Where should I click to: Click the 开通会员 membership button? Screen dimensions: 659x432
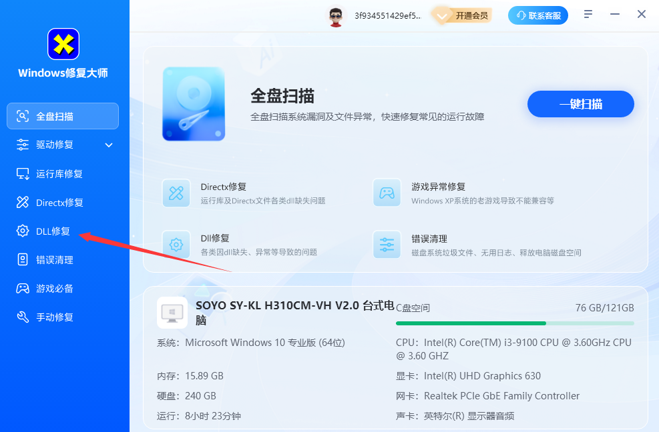(x=462, y=15)
